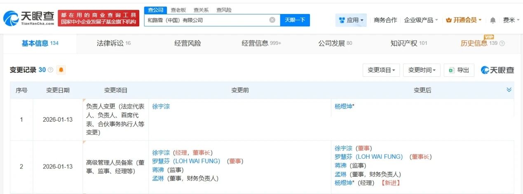Image resolution: width=523 pixels, height=194 pixels.
Task: Switch to the 法律诉讼 tab
Action: [x=114, y=43]
